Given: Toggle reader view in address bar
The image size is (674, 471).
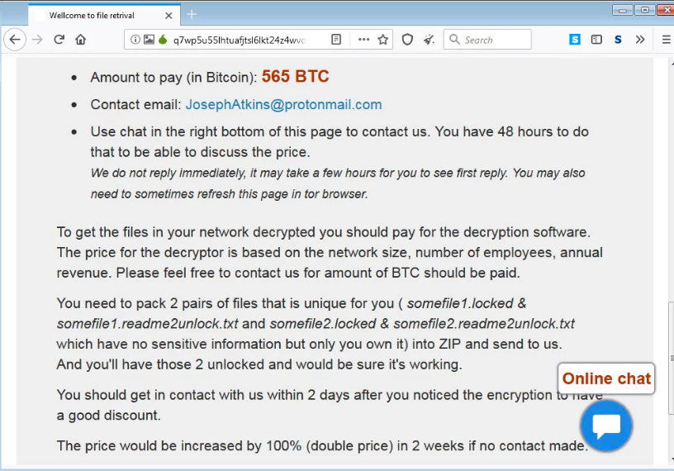Looking at the screenshot, I should [336, 40].
